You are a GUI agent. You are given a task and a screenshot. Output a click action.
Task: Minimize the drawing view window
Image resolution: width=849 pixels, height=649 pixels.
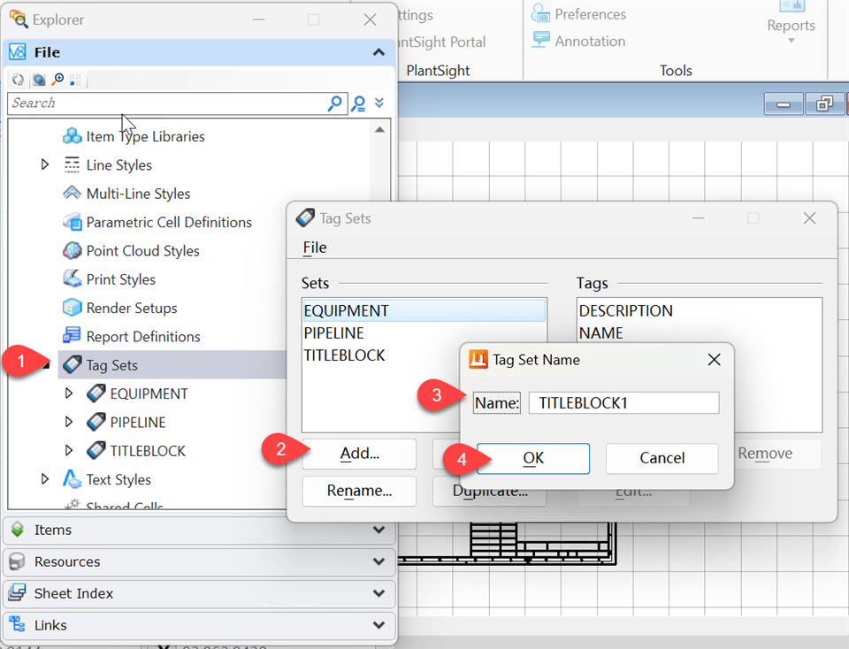[x=784, y=104]
